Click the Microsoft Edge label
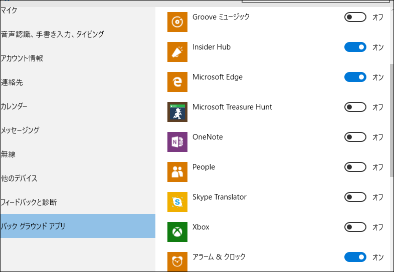Viewport: 394px width, 272px height. (x=218, y=77)
